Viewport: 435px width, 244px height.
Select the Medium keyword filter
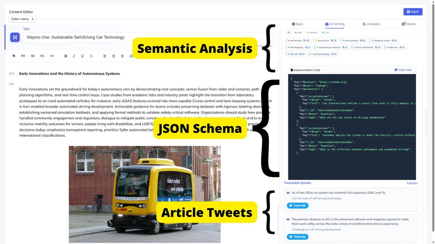coord(313,33)
